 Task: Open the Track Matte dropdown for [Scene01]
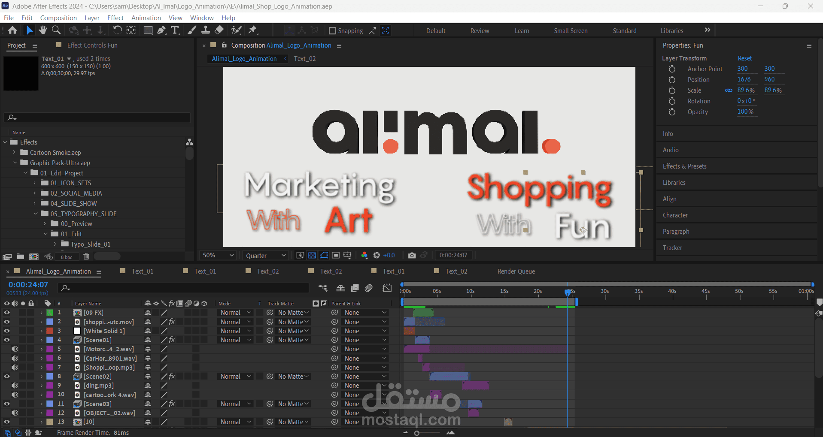click(293, 340)
